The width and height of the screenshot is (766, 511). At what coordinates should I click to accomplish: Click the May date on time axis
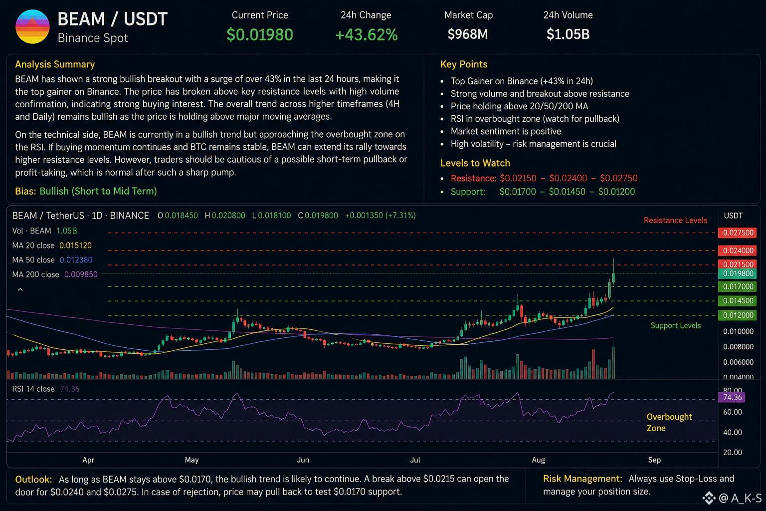(x=191, y=460)
